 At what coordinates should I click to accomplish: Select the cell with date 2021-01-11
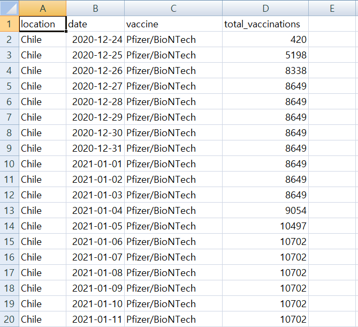[x=95, y=319]
